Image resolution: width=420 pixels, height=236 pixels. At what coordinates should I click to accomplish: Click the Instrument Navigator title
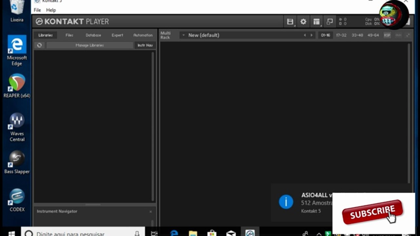coord(57,211)
